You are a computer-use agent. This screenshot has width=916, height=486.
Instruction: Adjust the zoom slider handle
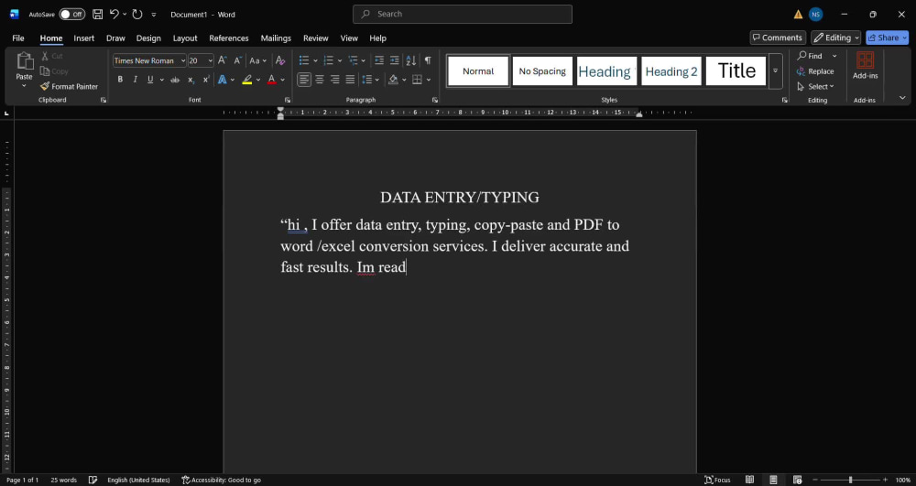coord(850,480)
